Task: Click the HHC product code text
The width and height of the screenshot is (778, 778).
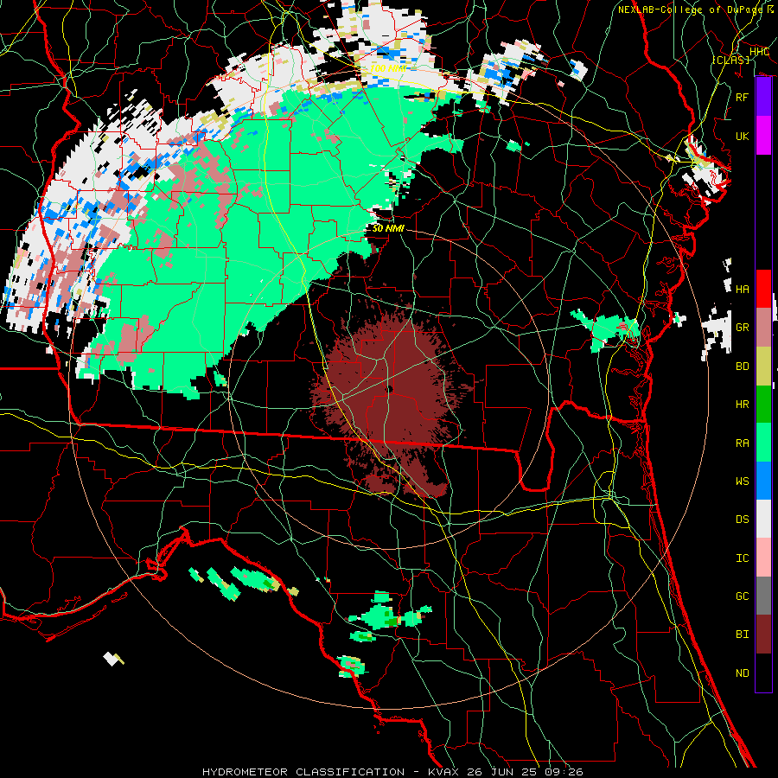Action: [x=759, y=51]
